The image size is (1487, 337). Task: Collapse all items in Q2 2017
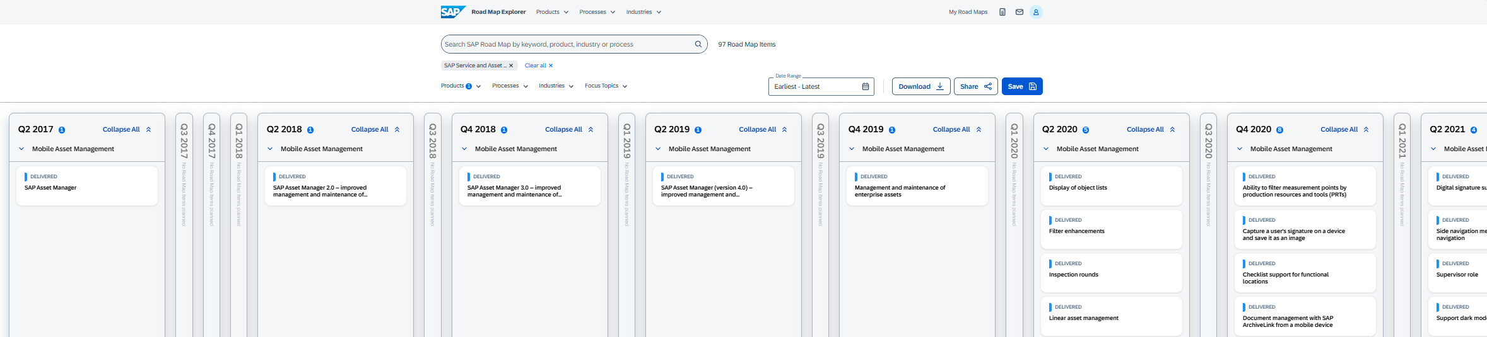(127, 129)
